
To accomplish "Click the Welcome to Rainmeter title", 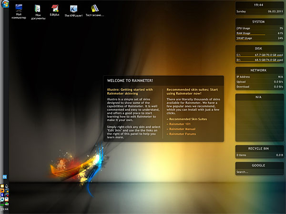I will click(130, 81).
